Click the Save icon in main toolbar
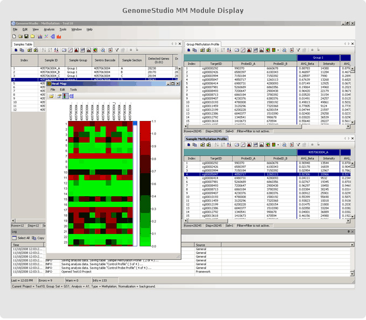The image size is (366, 320). (26, 36)
